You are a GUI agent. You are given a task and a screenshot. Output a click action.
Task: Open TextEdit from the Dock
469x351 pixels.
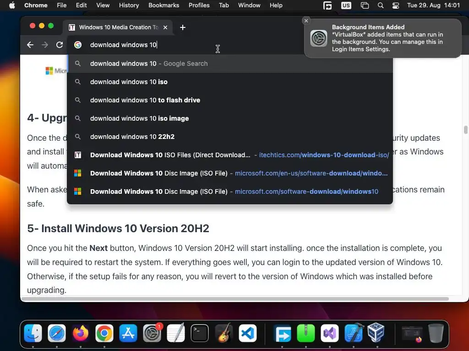coord(176,333)
